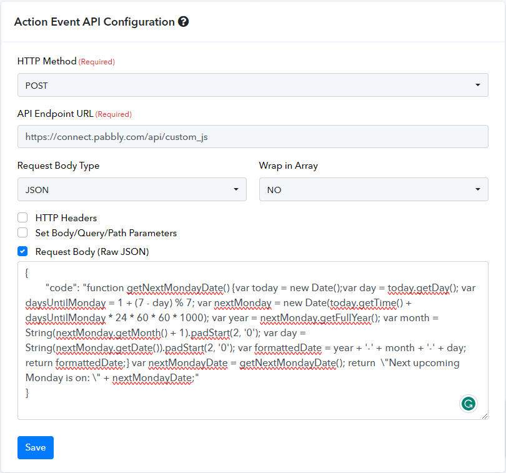Grab the textarea resize handle corner
The image size is (506, 473).
(x=485, y=416)
